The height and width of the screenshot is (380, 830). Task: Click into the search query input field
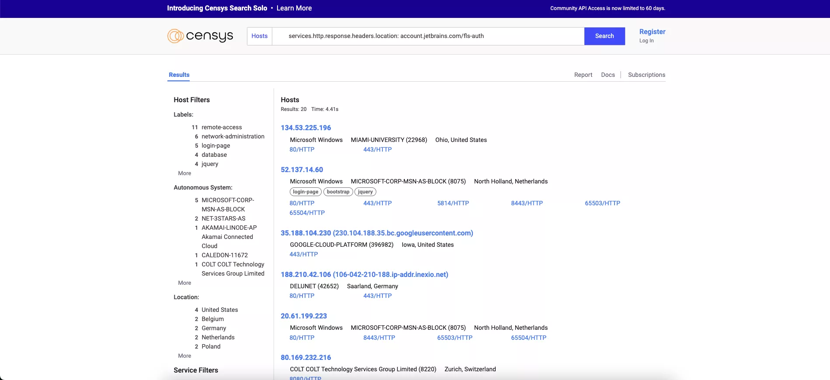pos(427,36)
